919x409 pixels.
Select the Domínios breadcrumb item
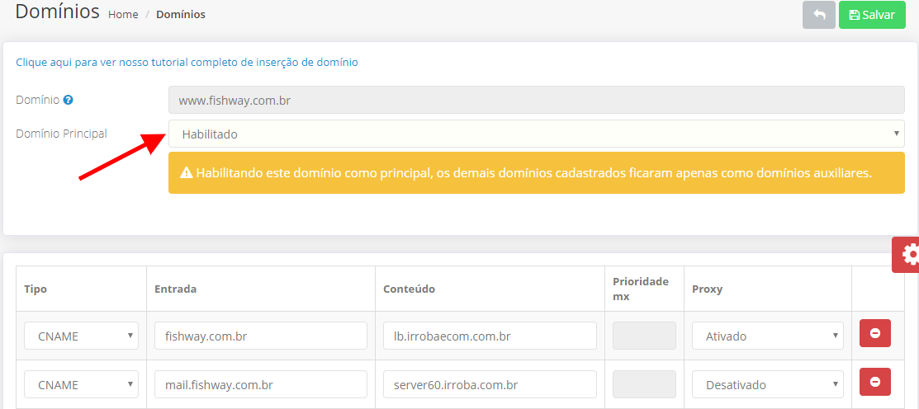click(181, 15)
